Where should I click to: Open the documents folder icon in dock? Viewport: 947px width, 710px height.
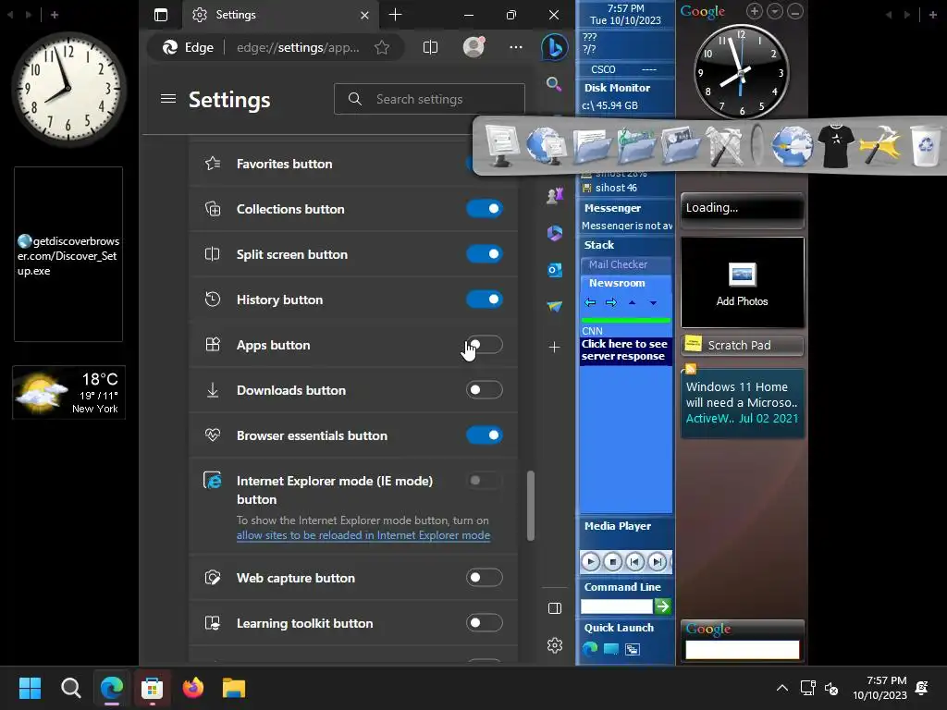pos(592,146)
